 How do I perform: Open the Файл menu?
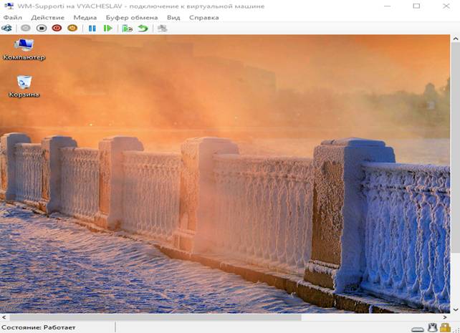point(13,18)
